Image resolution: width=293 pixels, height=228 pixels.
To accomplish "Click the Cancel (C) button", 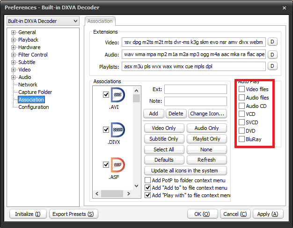I will click(x=235, y=214).
